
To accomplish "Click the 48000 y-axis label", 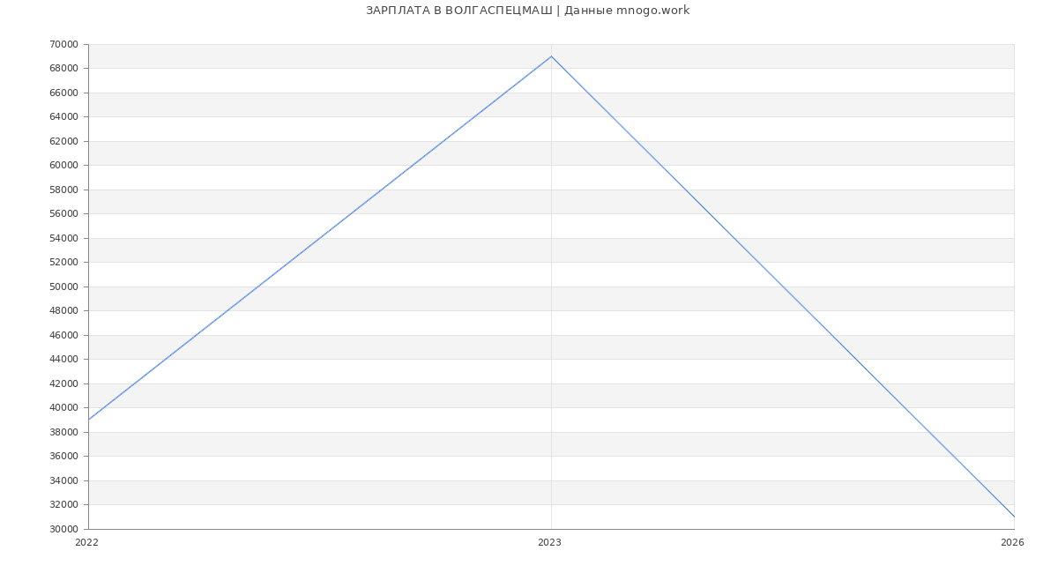I will [x=63, y=311].
